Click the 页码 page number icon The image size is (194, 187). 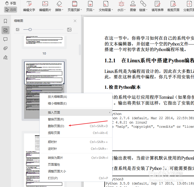tap(90, 4)
